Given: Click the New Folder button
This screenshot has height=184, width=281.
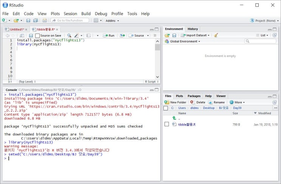Looking at the screenshot, I should [x=175, y=102].
